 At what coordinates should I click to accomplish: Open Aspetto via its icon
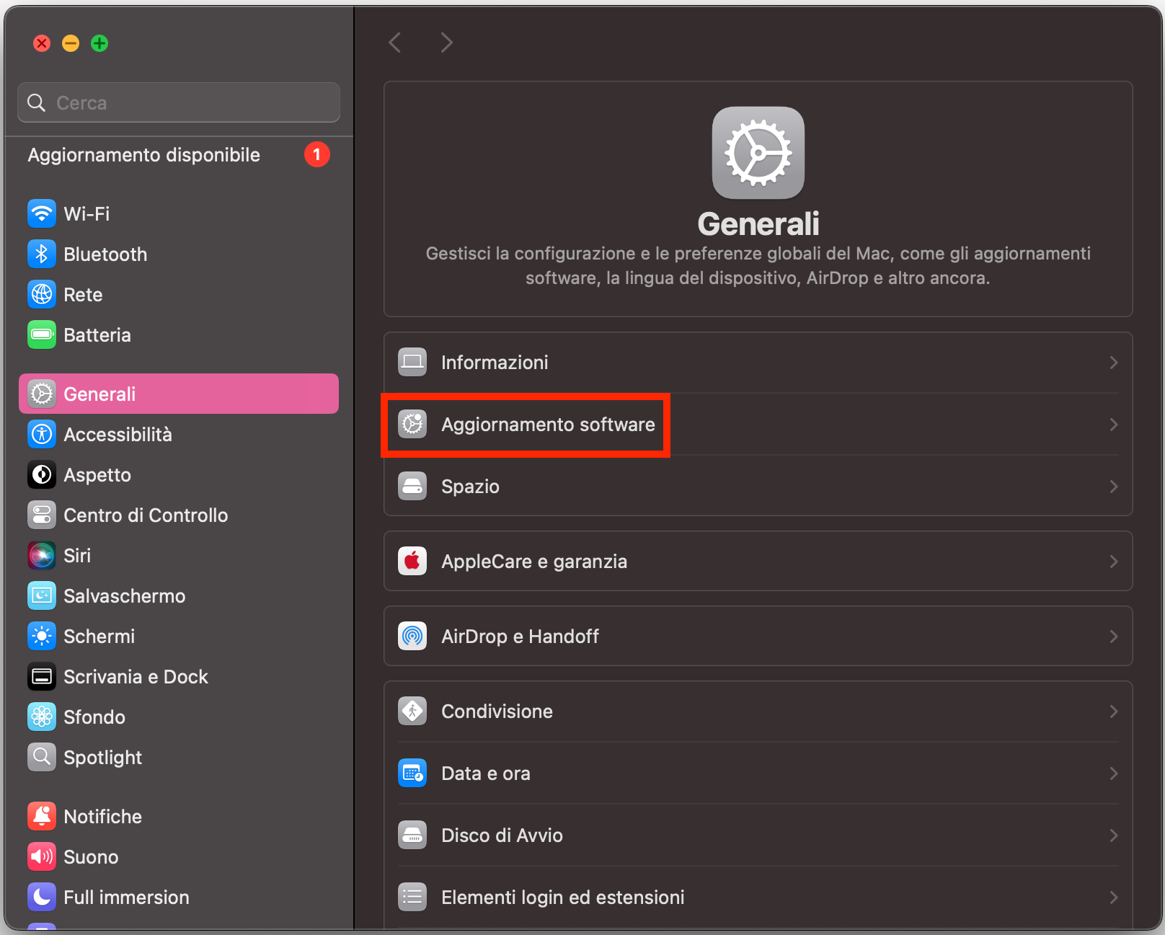pos(42,474)
